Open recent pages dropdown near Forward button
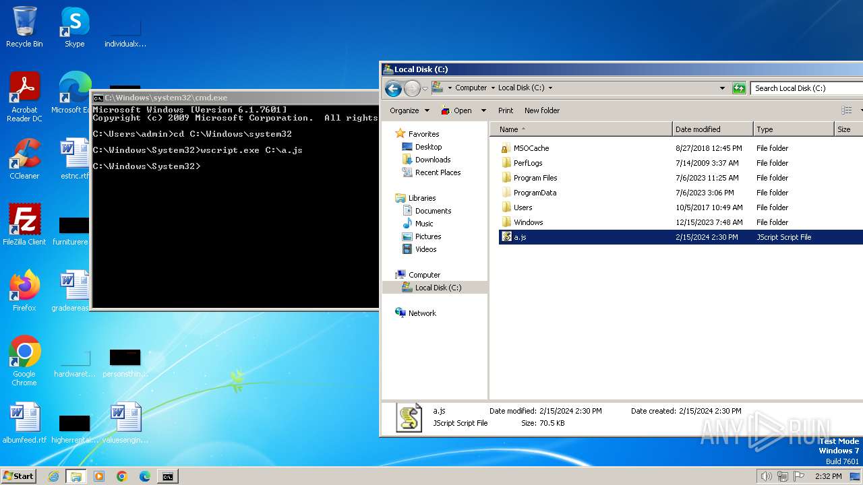This screenshot has width=863, height=485. pos(425,88)
